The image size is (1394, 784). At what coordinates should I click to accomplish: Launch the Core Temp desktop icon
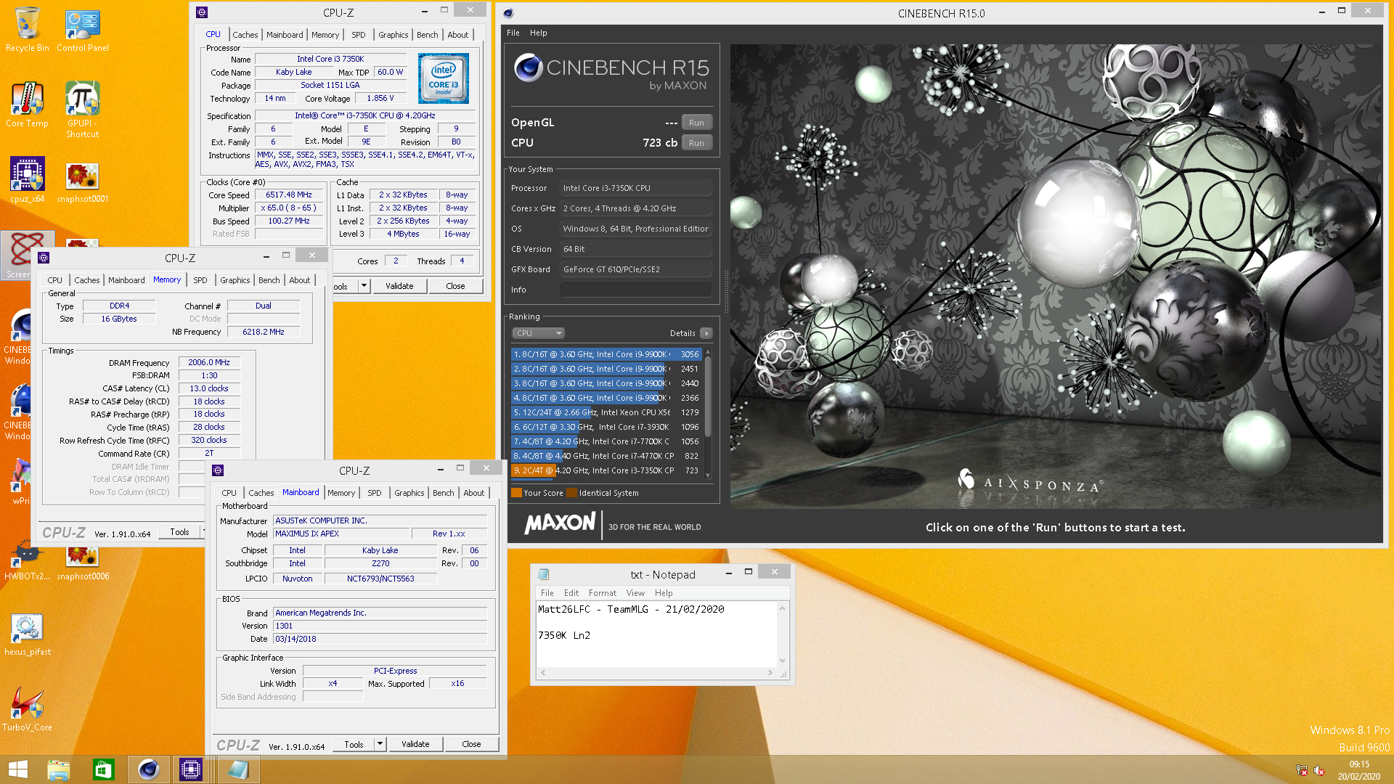(27, 105)
